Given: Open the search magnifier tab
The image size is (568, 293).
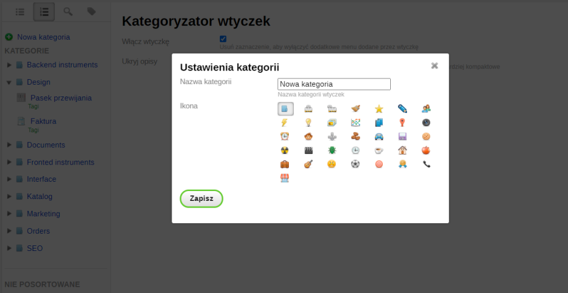Looking at the screenshot, I should point(68,12).
